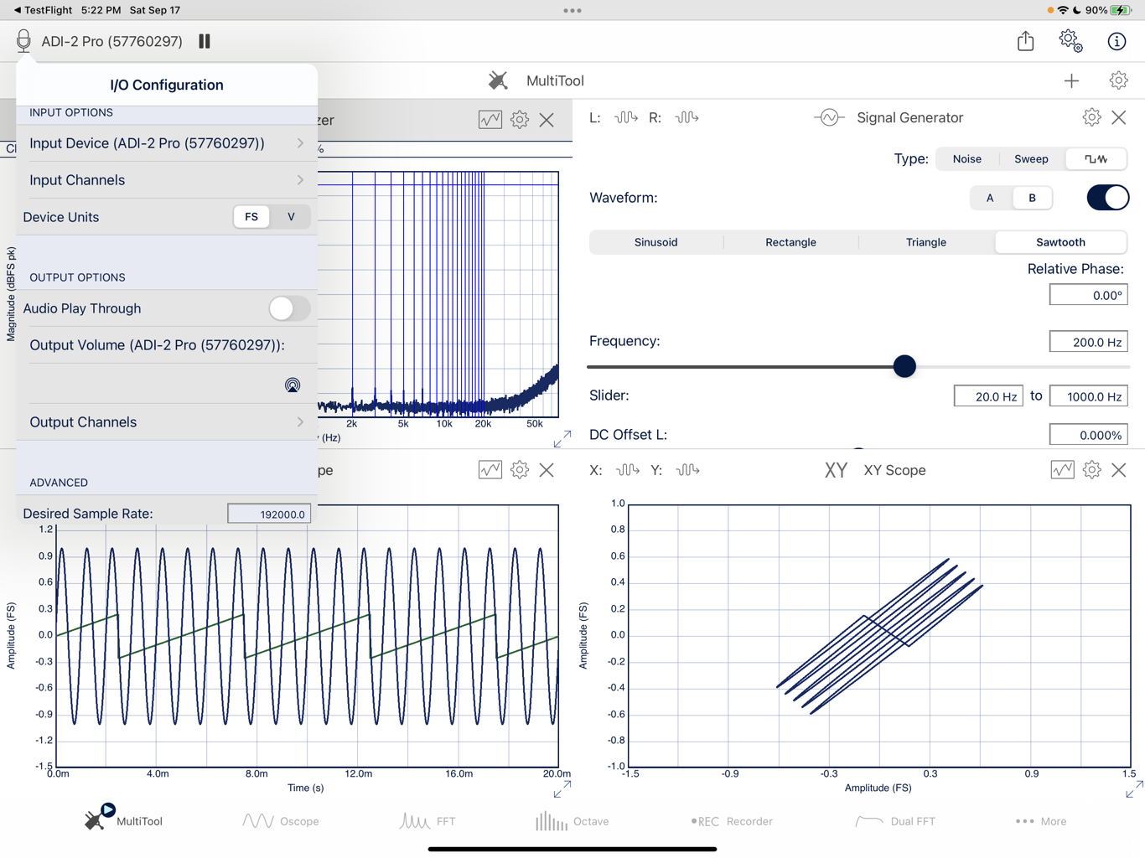Switch to the FFT tab
Viewport: 1145px width, 858px height.
tap(427, 821)
